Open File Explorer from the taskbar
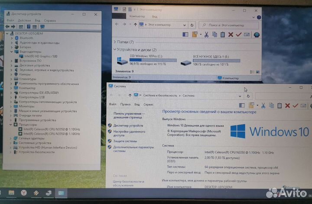The image size is (312, 204). coord(11,193)
